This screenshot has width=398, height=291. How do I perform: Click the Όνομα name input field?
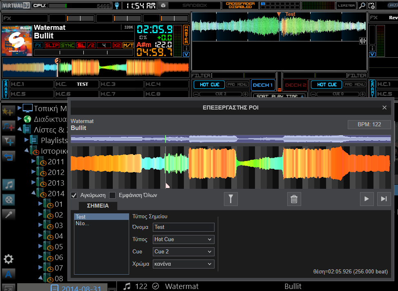[183, 227]
